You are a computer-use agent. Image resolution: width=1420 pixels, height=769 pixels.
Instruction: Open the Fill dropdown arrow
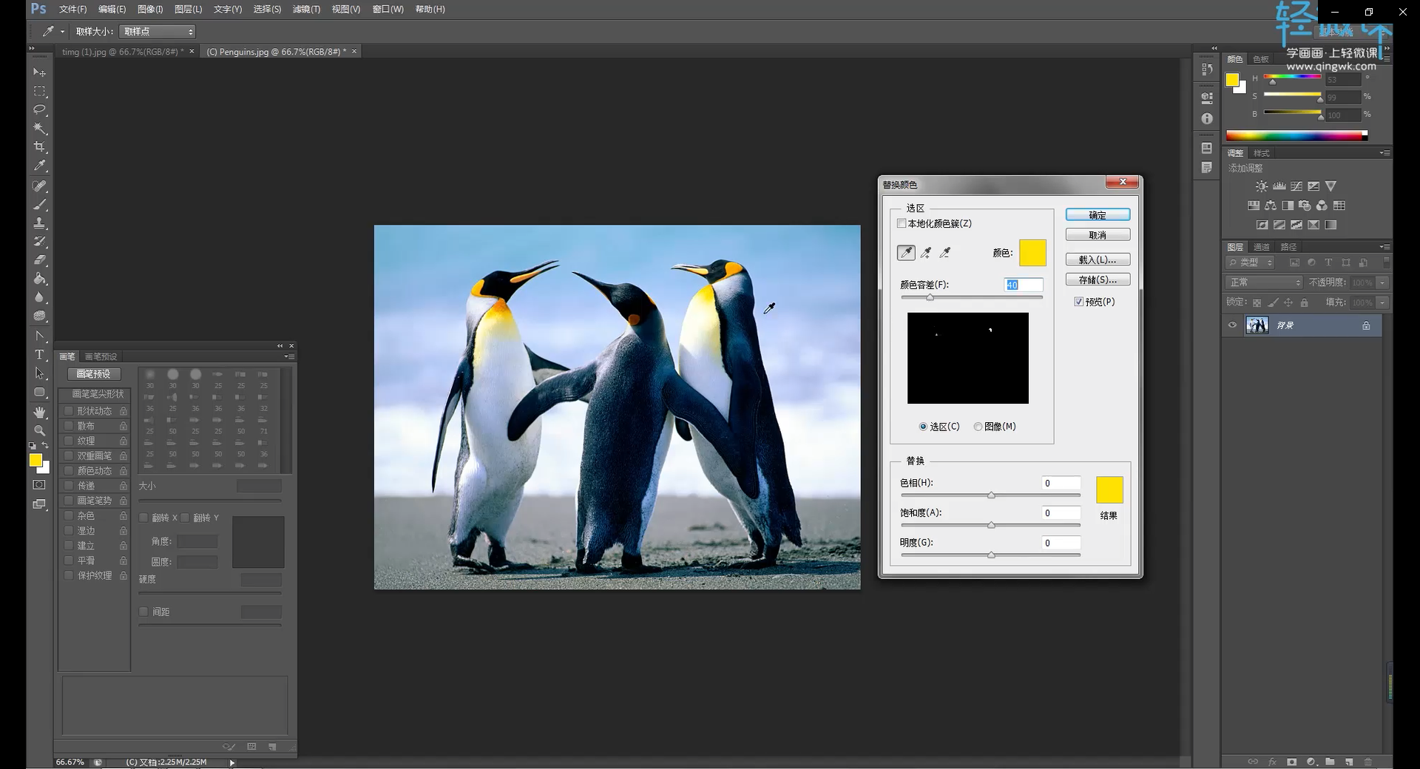tap(1382, 302)
